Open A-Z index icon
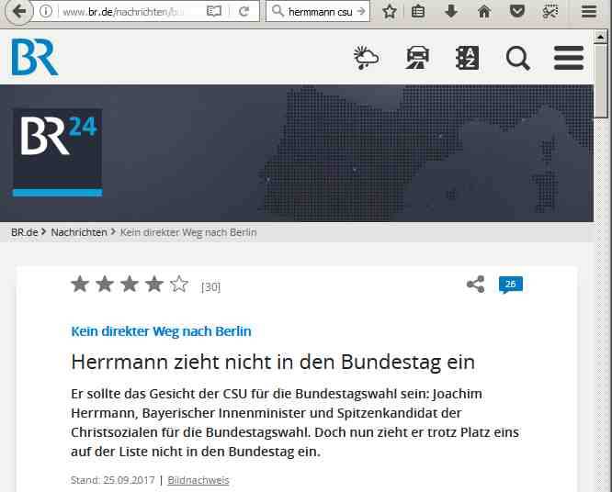Image resolution: width=612 pixels, height=492 pixels. (x=467, y=58)
